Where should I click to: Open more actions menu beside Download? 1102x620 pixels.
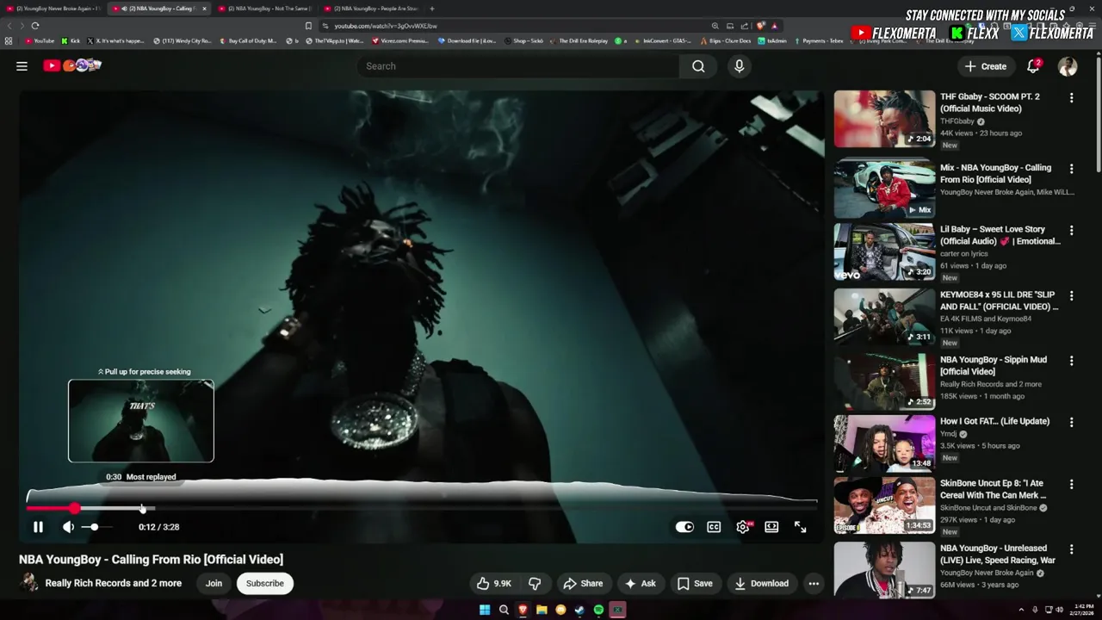pyautogui.click(x=814, y=583)
